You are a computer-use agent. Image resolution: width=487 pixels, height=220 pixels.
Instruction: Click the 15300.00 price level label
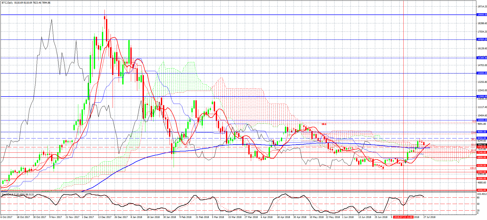tap(482, 58)
